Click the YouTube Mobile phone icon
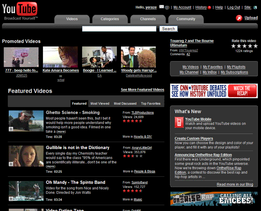 coord(179,122)
